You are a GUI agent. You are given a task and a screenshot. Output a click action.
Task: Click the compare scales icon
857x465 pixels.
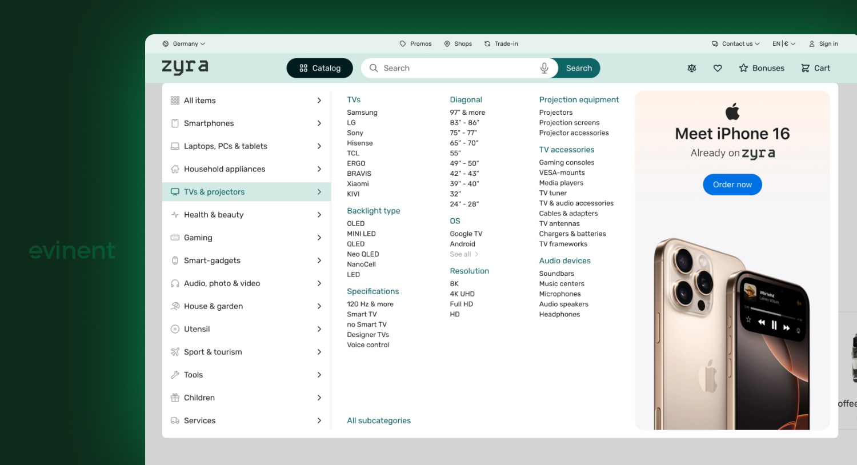click(x=692, y=68)
